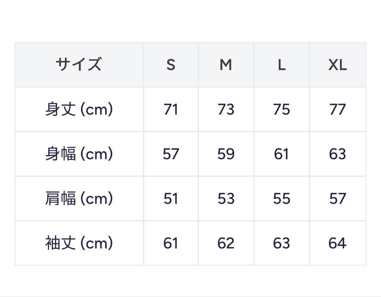Click the M size 袖丈 value 62
The height and width of the screenshot is (297, 381).
[226, 243]
